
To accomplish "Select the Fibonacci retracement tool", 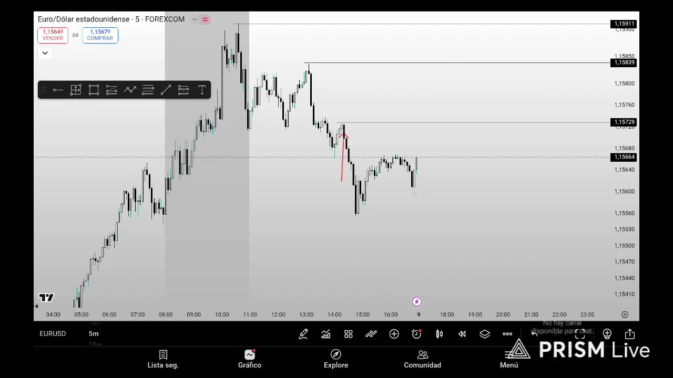I will coord(148,90).
